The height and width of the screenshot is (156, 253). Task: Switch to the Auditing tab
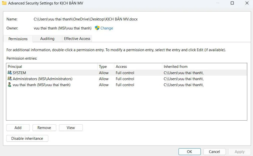pyautogui.click(x=47, y=39)
